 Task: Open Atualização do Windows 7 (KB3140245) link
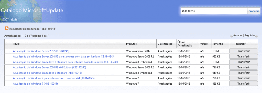(35, 84)
